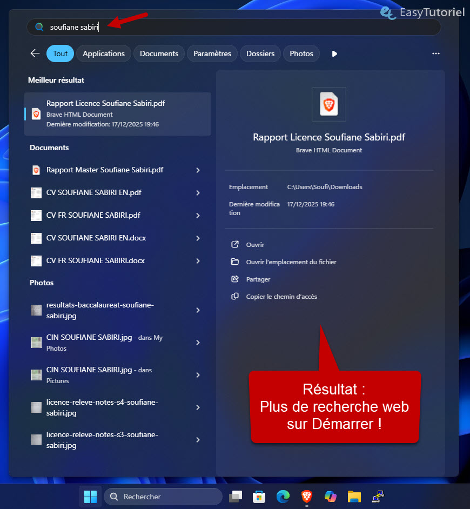Open the three-dot options menu

(435, 53)
